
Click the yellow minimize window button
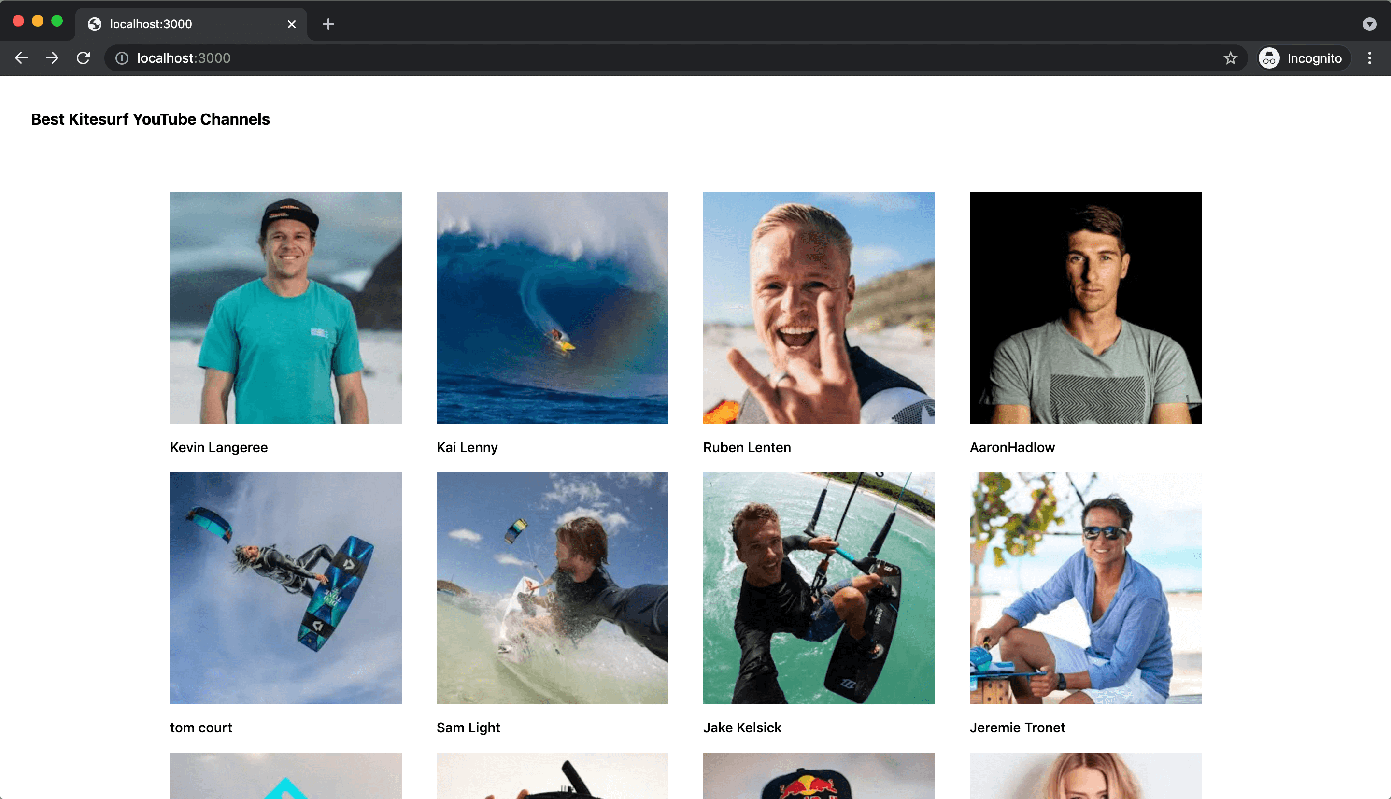[x=37, y=21]
